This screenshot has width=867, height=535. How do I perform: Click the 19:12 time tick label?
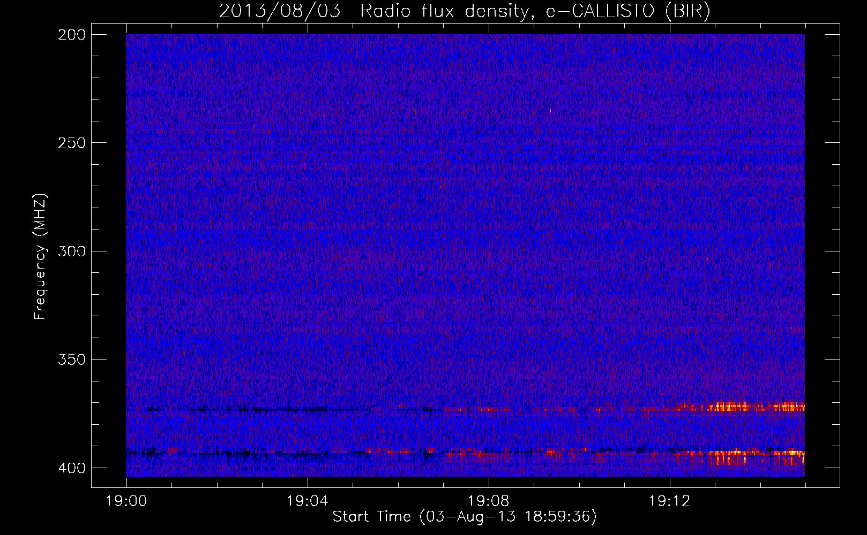coord(670,501)
